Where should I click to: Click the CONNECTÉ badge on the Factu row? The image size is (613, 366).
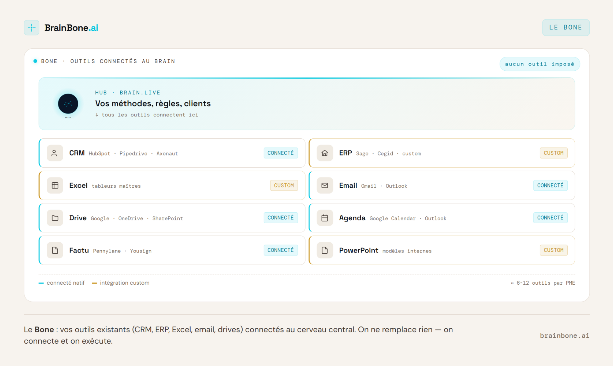pos(281,250)
